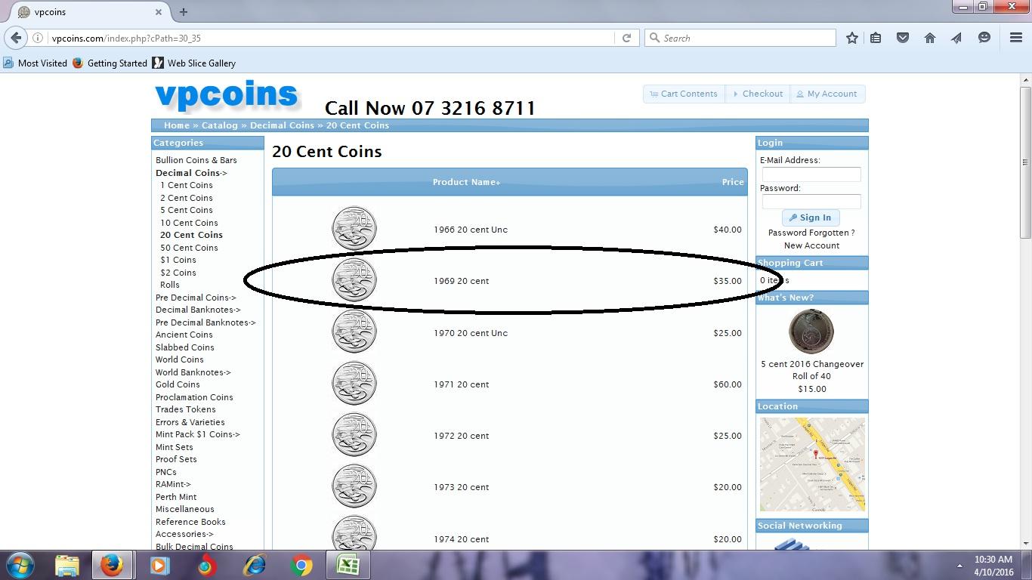Open the 5 cent 2016 Changeover roll image
1032x580 pixels.
click(811, 332)
